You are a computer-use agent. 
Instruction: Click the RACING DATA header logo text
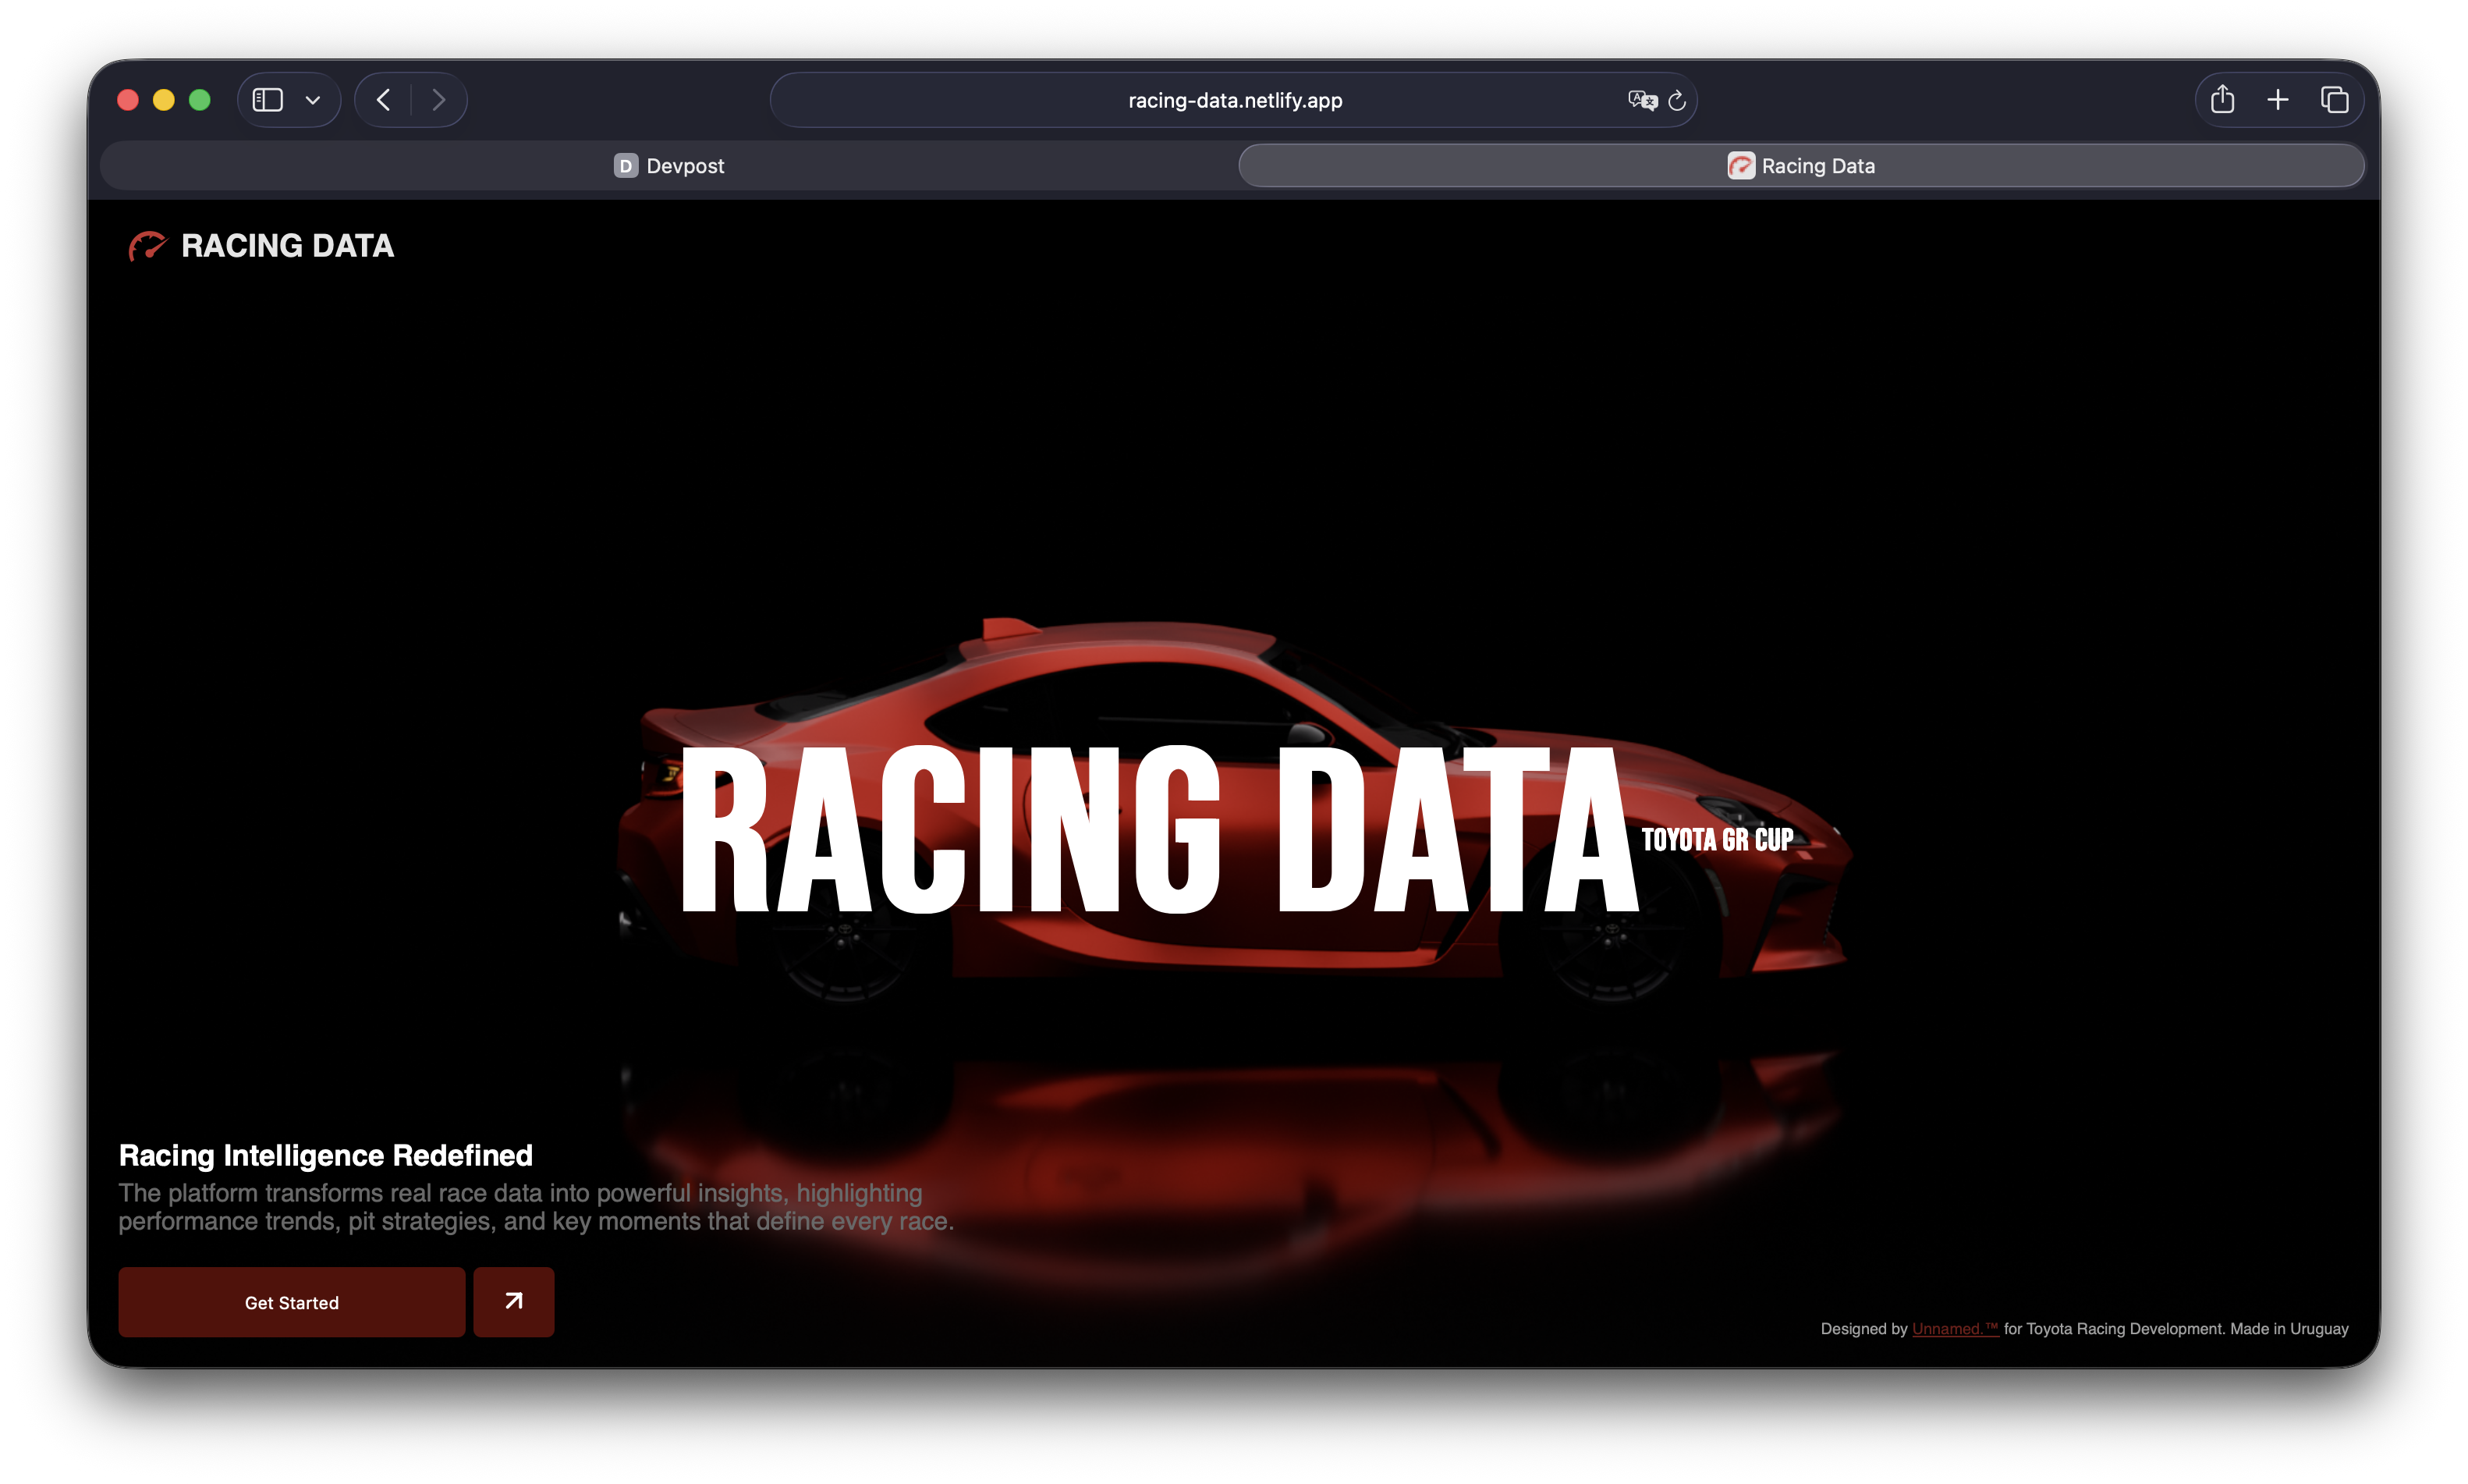(287, 246)
